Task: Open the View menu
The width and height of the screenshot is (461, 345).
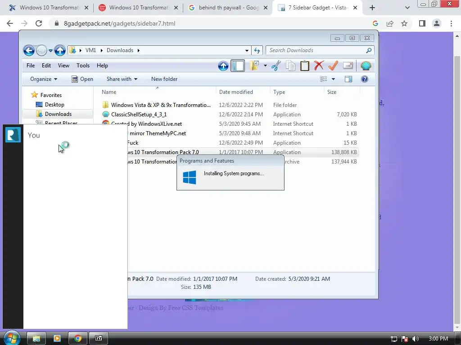Action: click(x=63, y=66)
